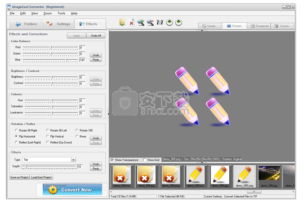Viewport: 303px width, 203px height.
Task: Select demo_005.jpg thumbnail
Action: click(220, 176)
